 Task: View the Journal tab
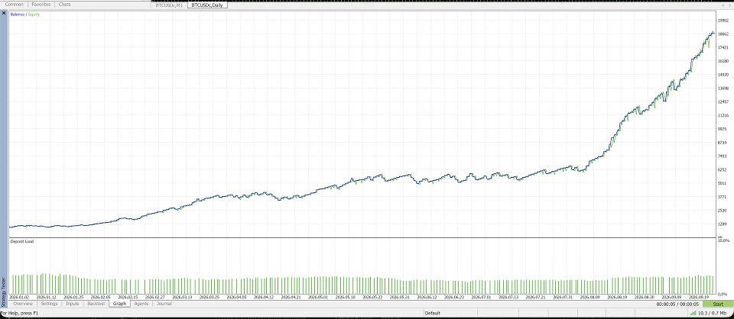pos(164,304)
